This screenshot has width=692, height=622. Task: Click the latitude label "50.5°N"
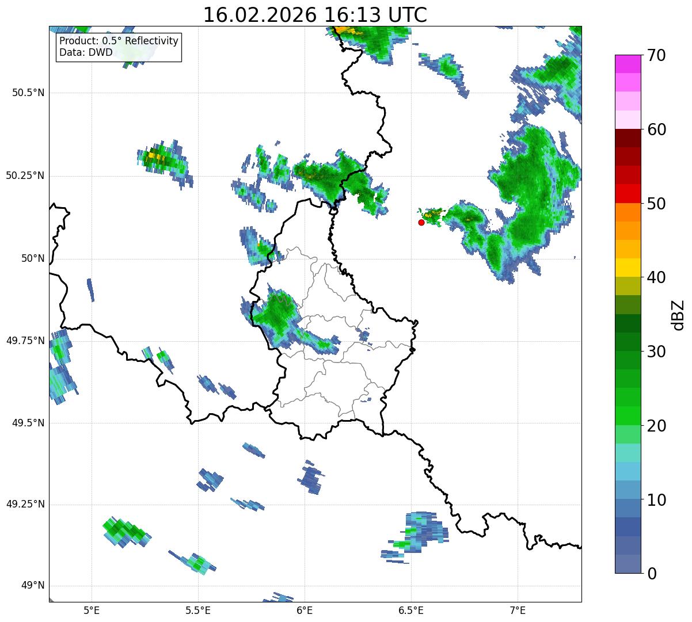click(x=28, y=93)
